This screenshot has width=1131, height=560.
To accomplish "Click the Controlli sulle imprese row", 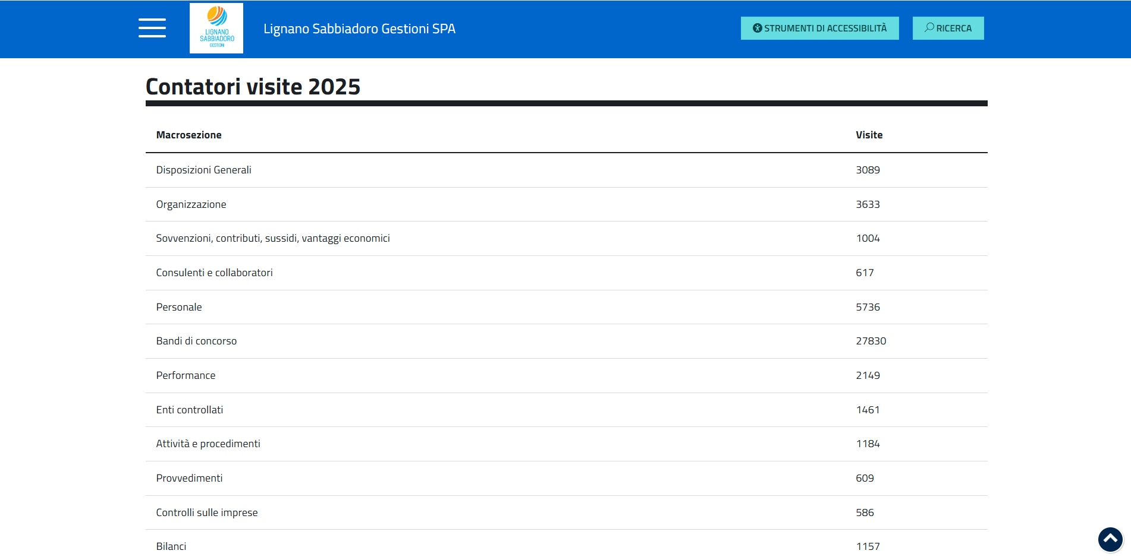I will pos(207,513).
